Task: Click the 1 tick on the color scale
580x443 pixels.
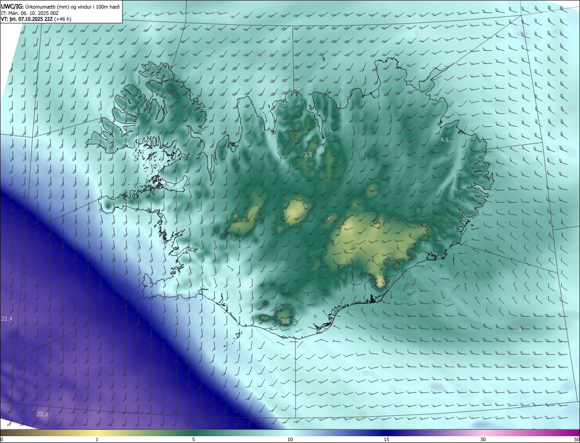Action: (97, 440)
